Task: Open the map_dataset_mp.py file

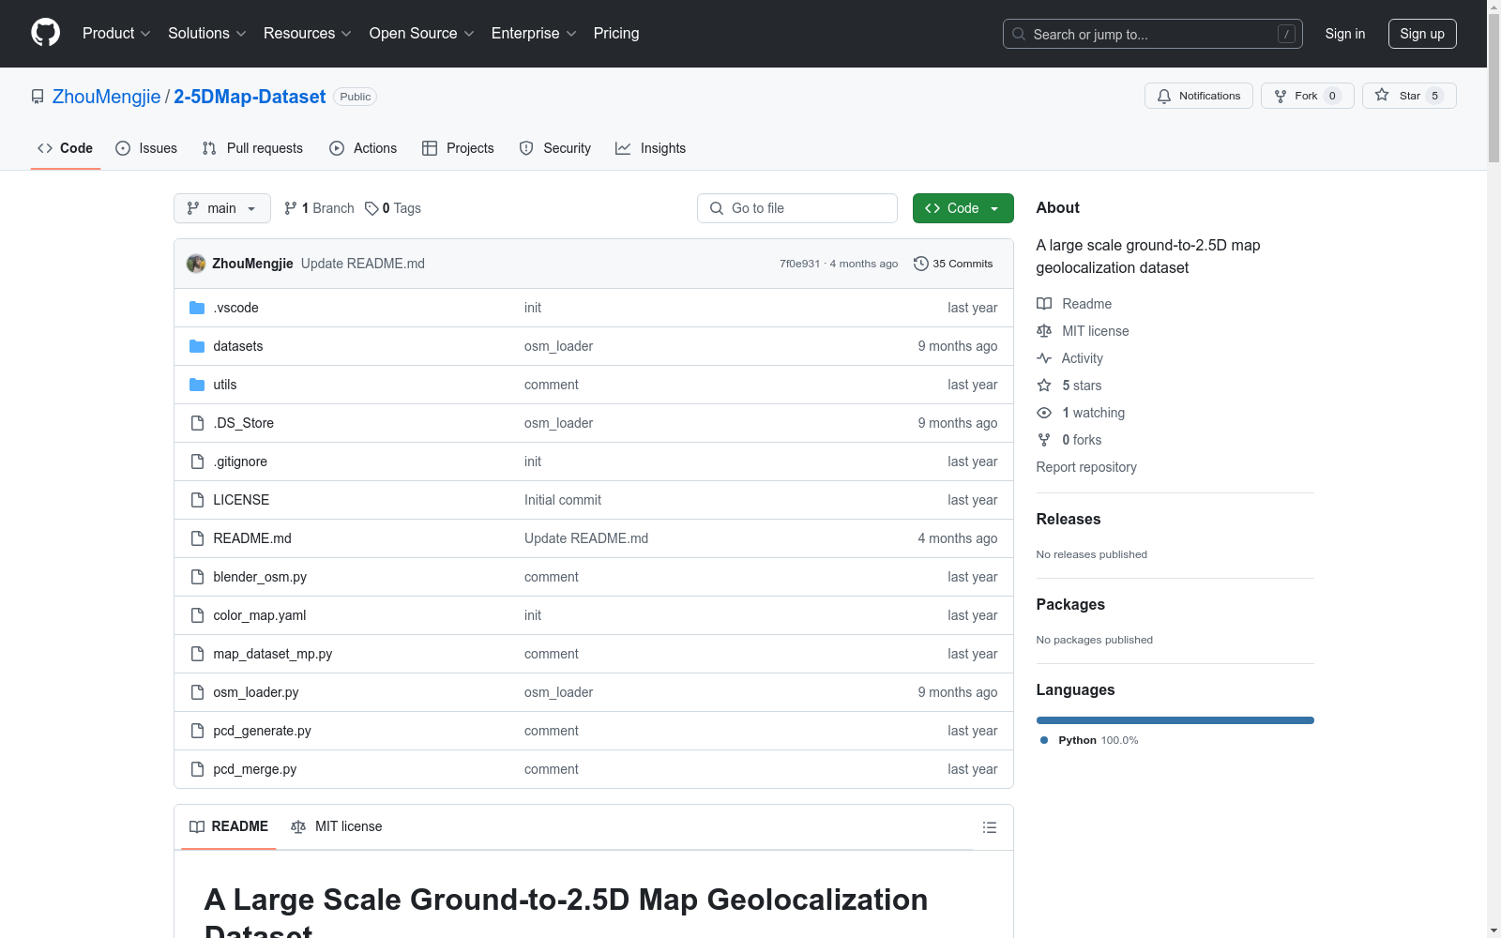Action: click(x=273, y=654)
